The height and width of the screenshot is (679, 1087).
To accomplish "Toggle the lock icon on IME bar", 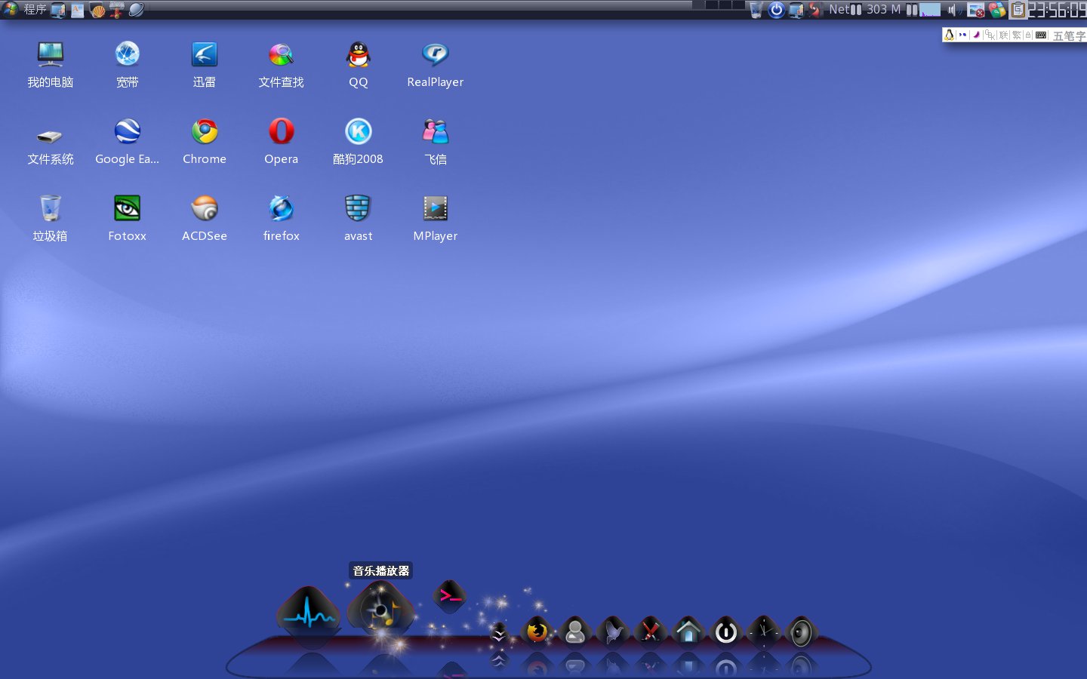I will click(1027, 35).
